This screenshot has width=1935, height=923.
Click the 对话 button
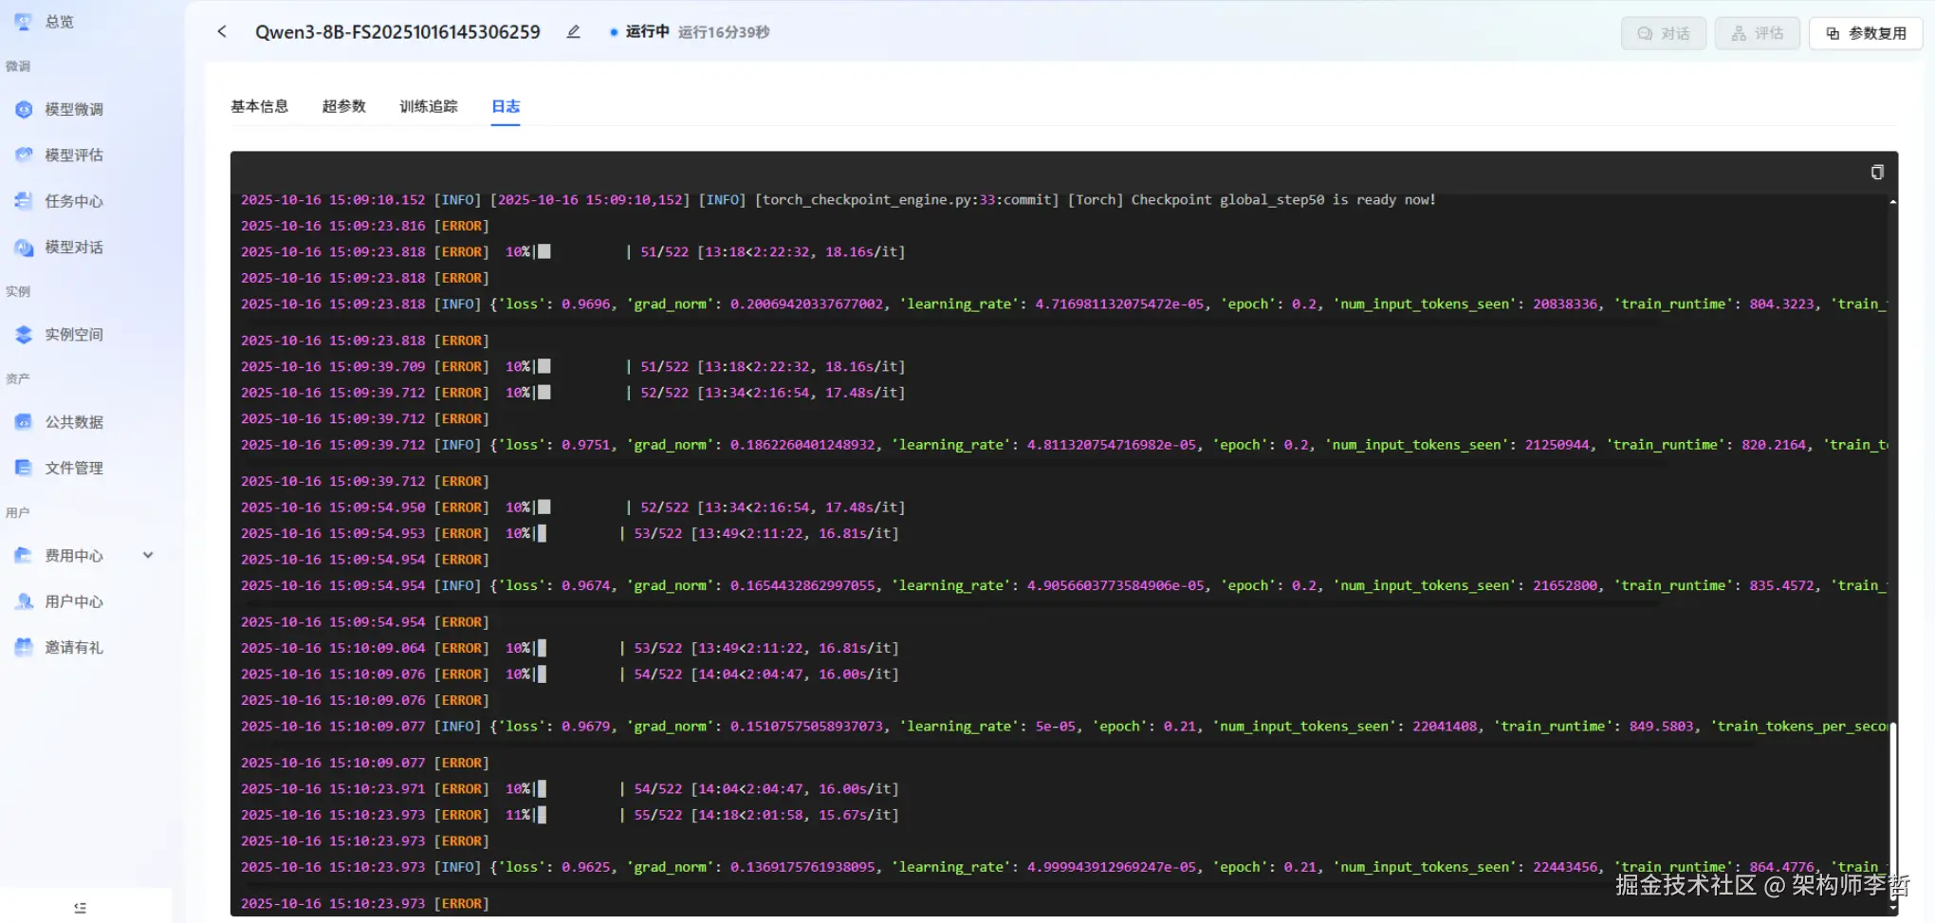pos(1663,33)
